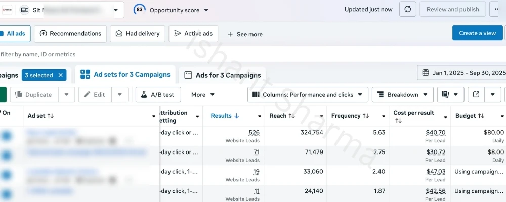Click the A/B test button

pyautogui.click(x=158, y=94)
